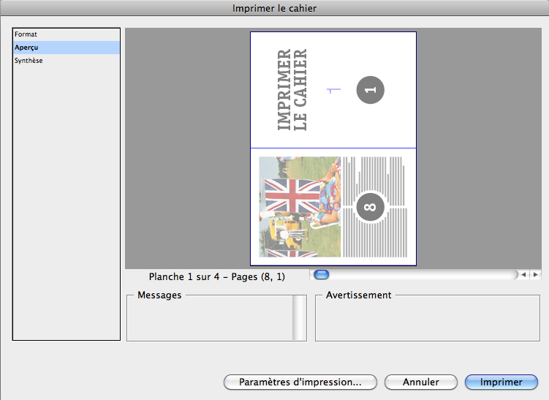Viewport: 549px width, 400px height.
Task: Click the circled number 1 in preview
Action: pos(370,90)
